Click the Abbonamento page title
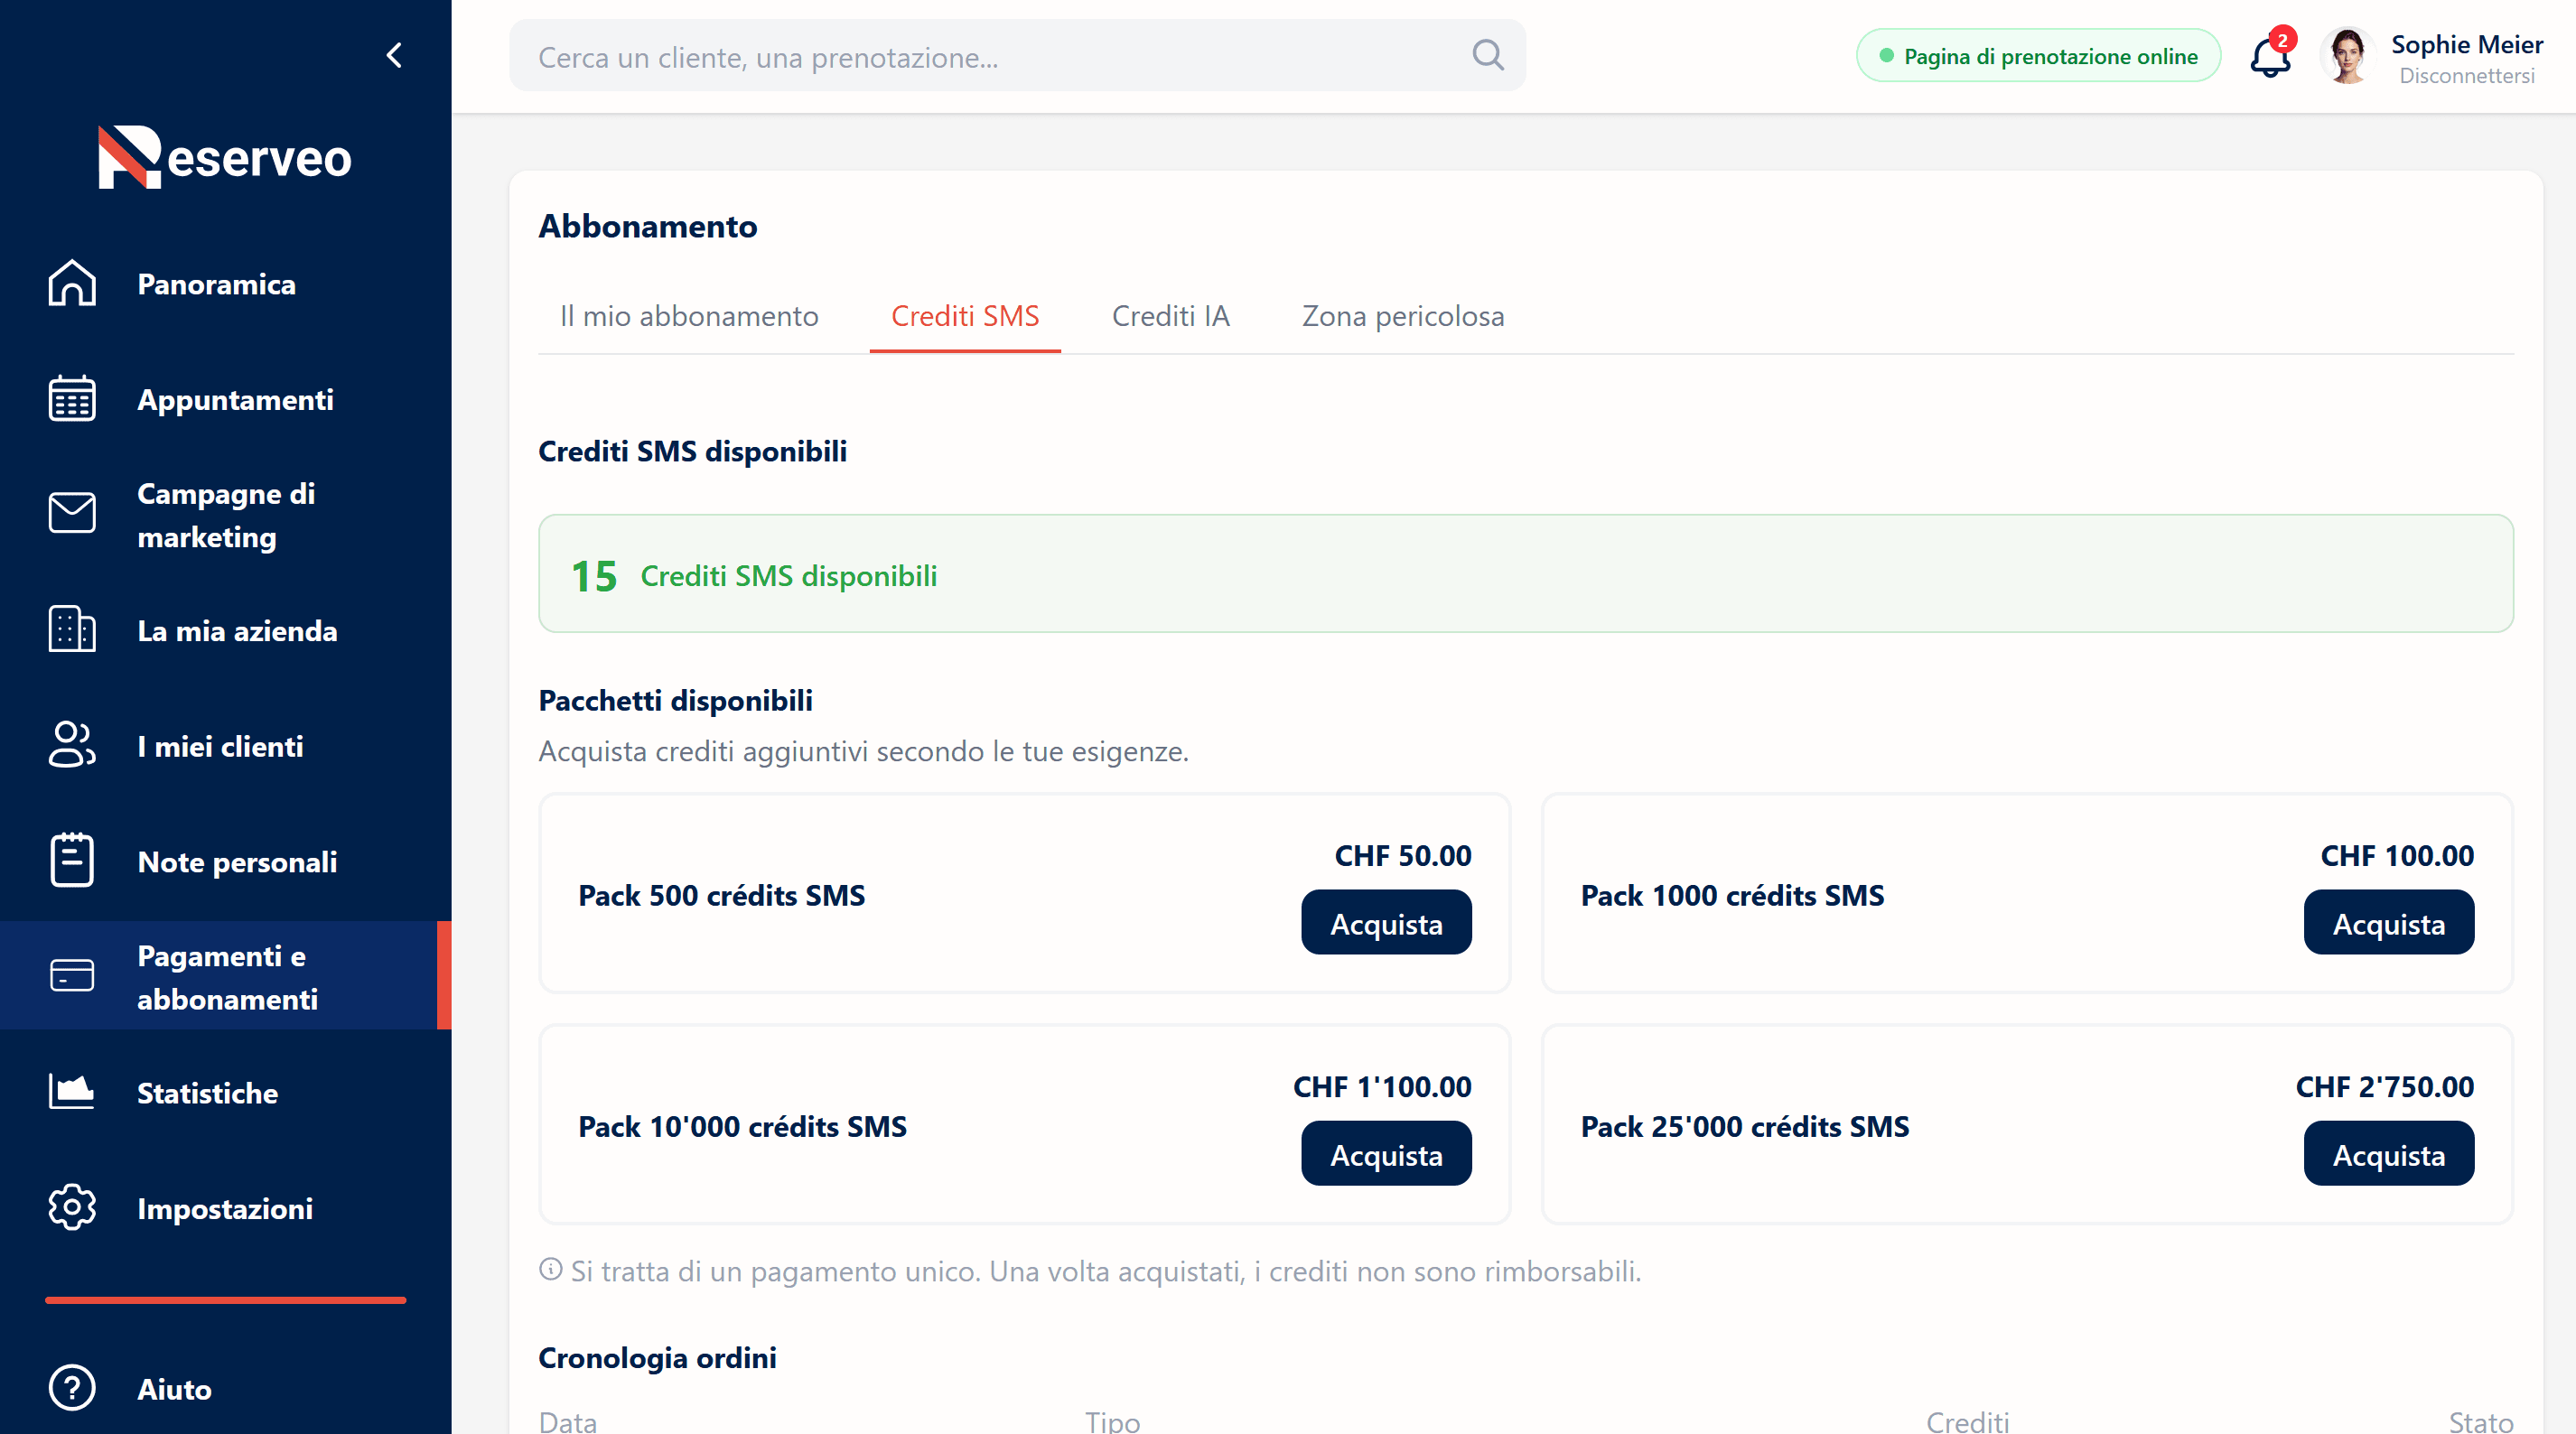Image resolution: width=2576 pixels, height=1434 pixels. coord(648,226)
